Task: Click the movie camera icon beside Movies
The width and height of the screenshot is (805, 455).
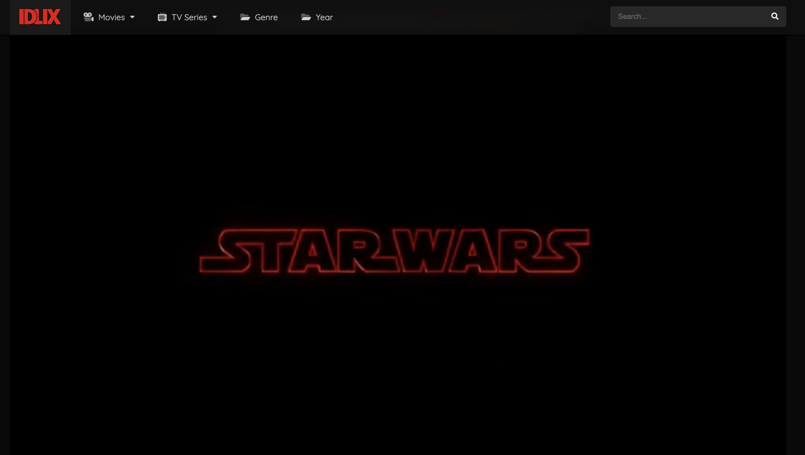Action: pyautogui.click(x=88, y=17)
